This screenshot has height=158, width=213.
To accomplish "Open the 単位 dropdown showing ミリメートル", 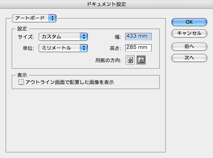I will click(x=63, y=48).
